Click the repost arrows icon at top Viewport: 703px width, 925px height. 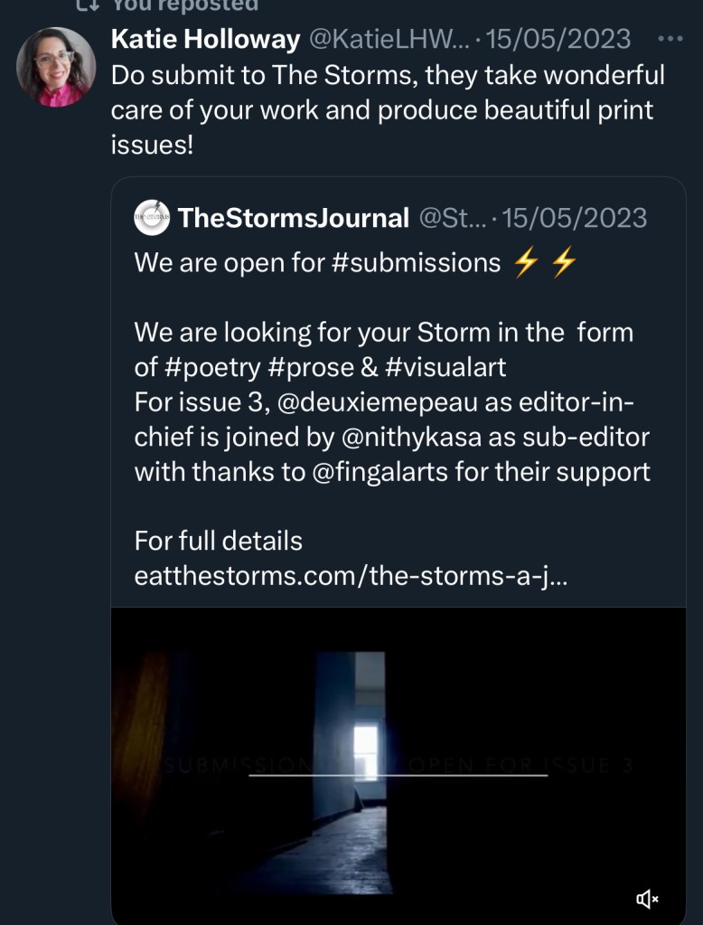coord(87,5)
